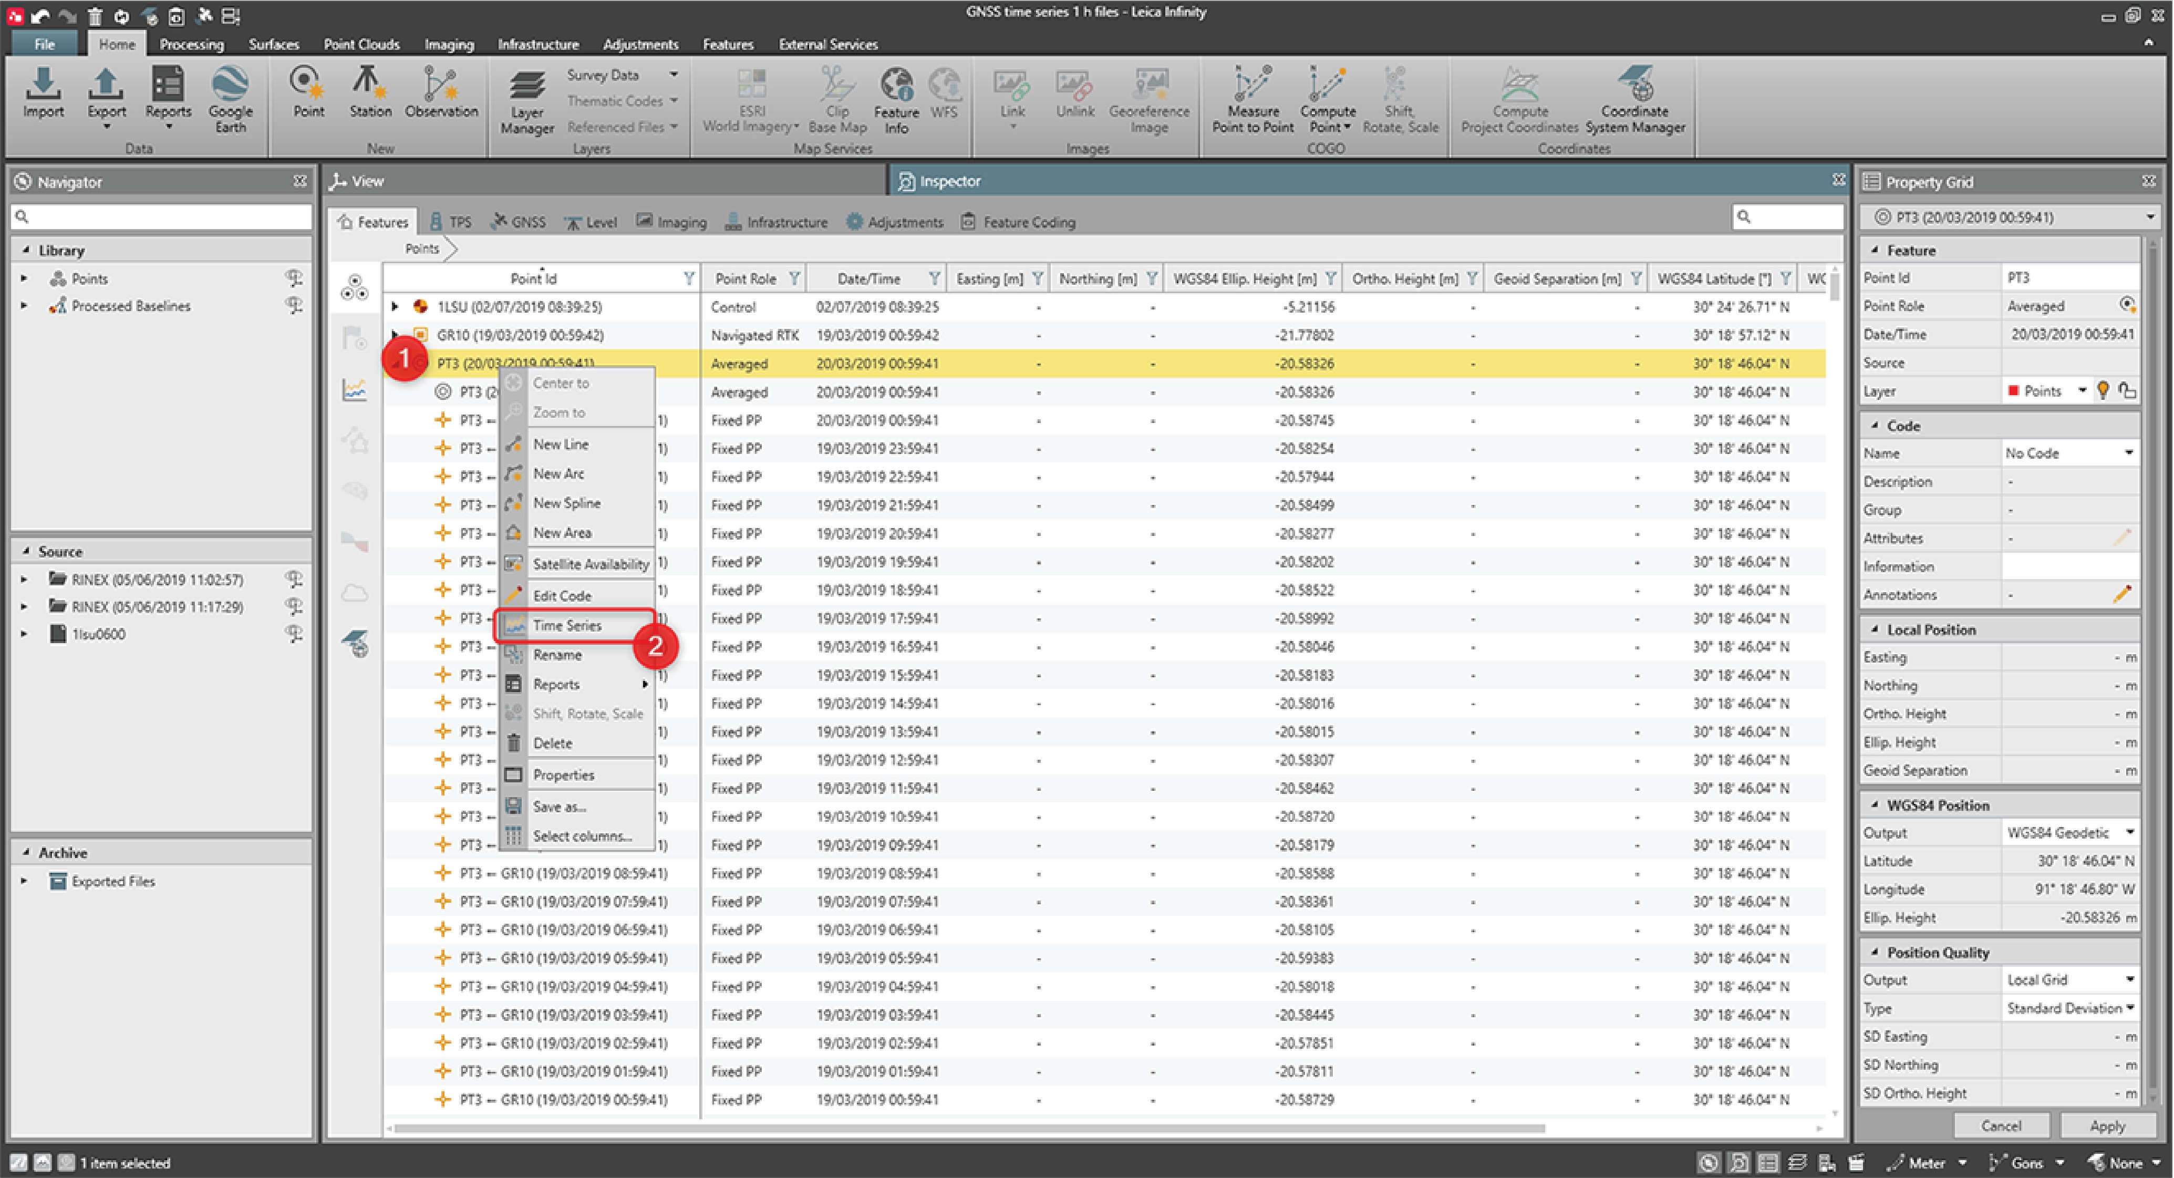Choose Edit Code from context menu
Viewport: 2174px width, 1178px height.
click(577, 595)
